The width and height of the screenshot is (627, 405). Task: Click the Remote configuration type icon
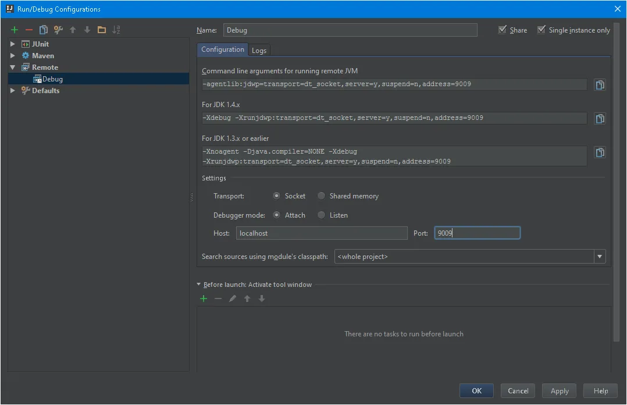tap(25, 67)
